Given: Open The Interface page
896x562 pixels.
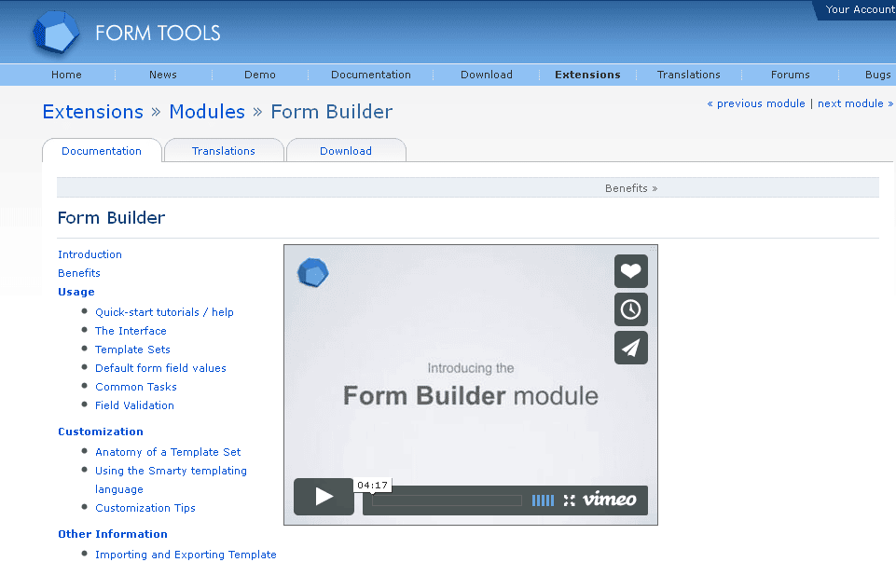Looking at the screenshot, I should 131,331.
